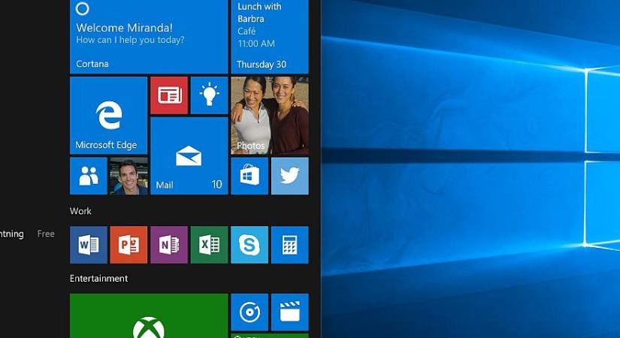Image resolution: width=620 pixels, height=338 pixels.
Task: Launch Microsoft Edge tile
Action: pyautogui.click(x=108, y=116)
